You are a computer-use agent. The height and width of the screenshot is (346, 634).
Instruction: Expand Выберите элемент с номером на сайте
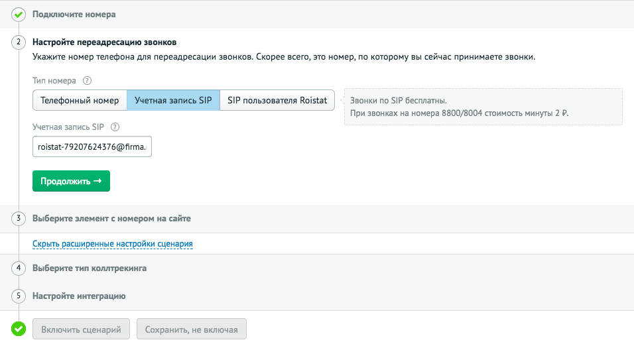(111, 219)
